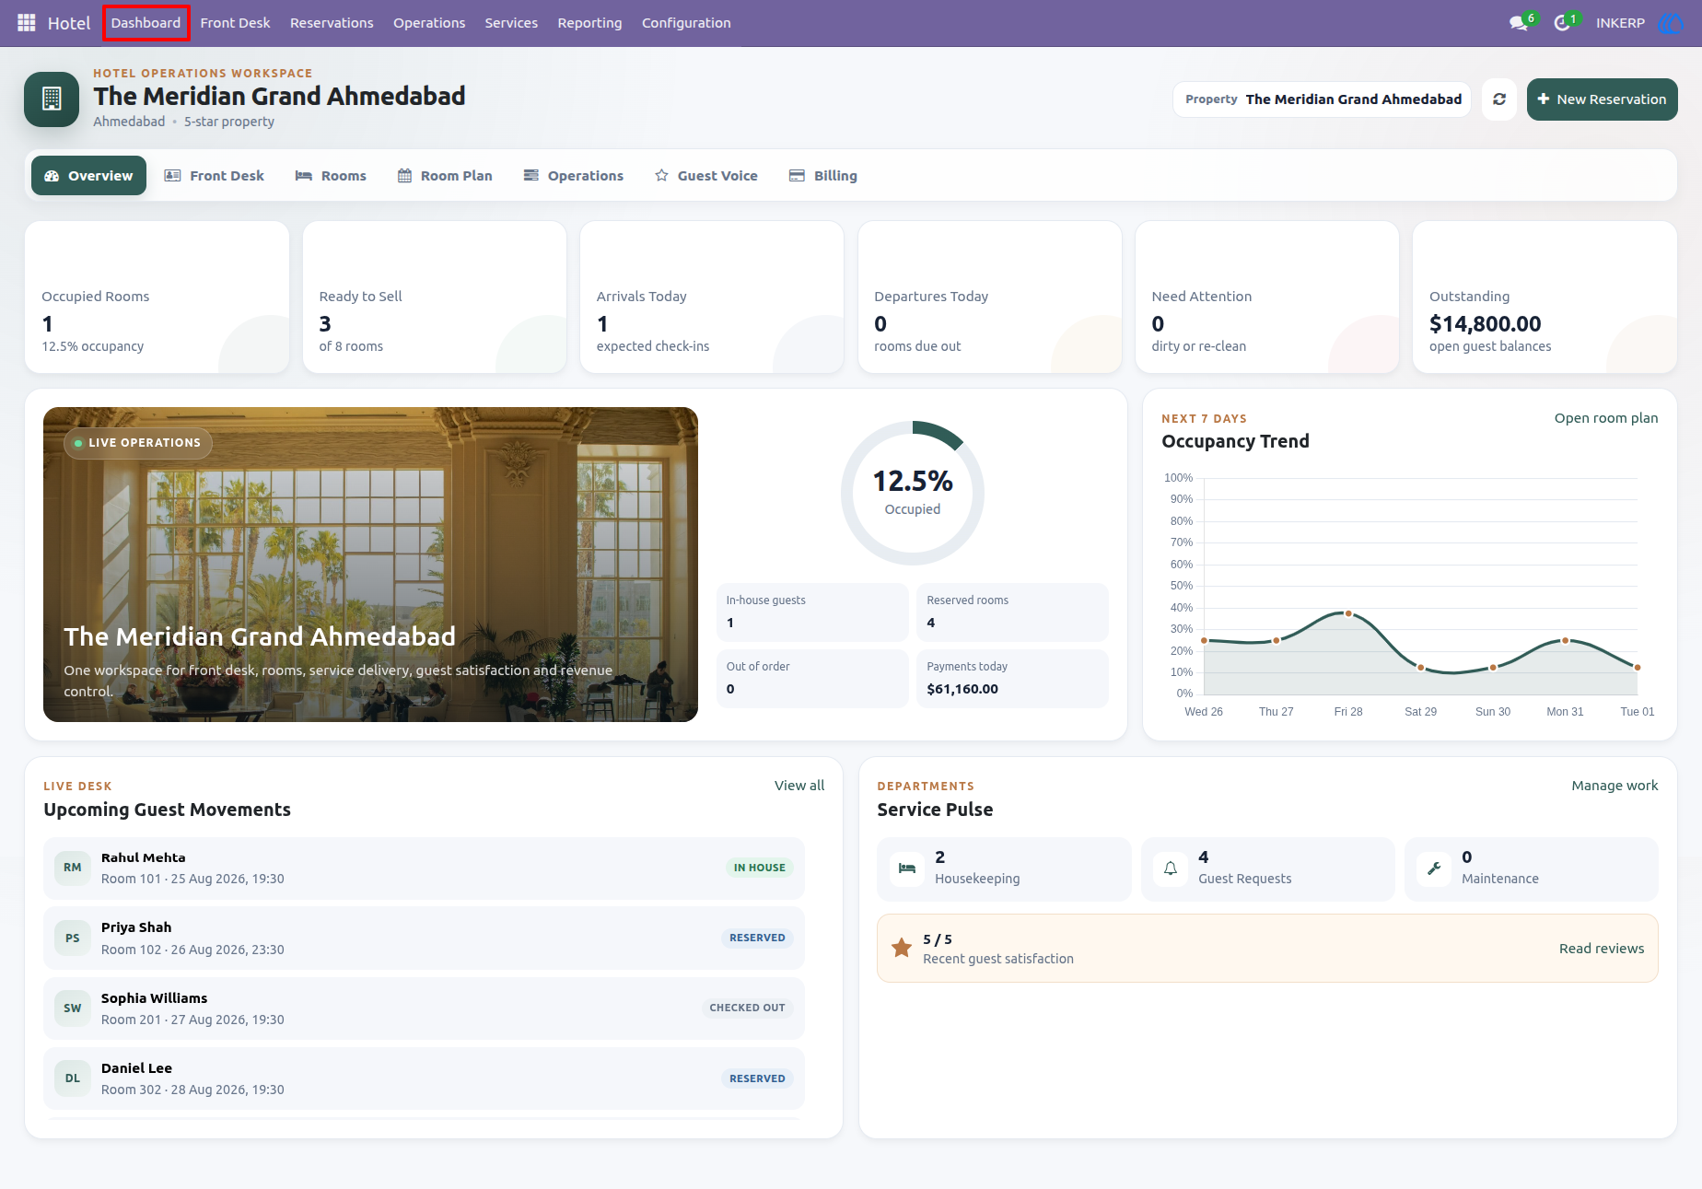Screen dimensions: 1702x1189
Task: Open the Services top menu
Action: [x=511, y=23]
